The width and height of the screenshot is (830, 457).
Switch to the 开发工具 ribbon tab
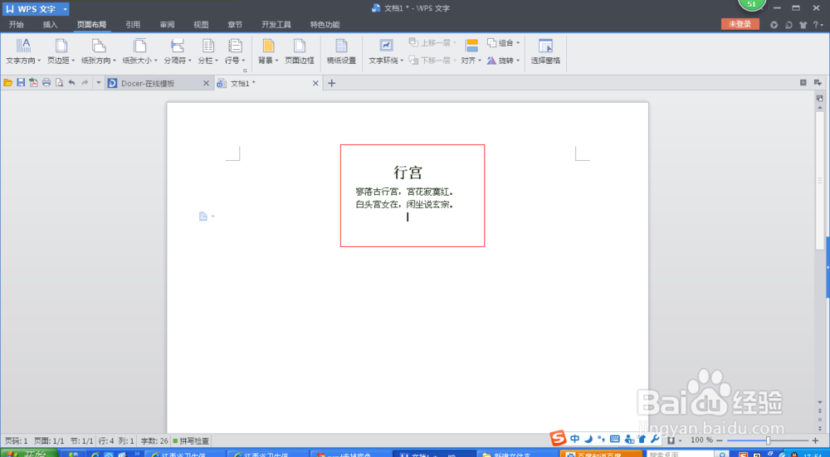pyautogui.click(x=276, y=24)
